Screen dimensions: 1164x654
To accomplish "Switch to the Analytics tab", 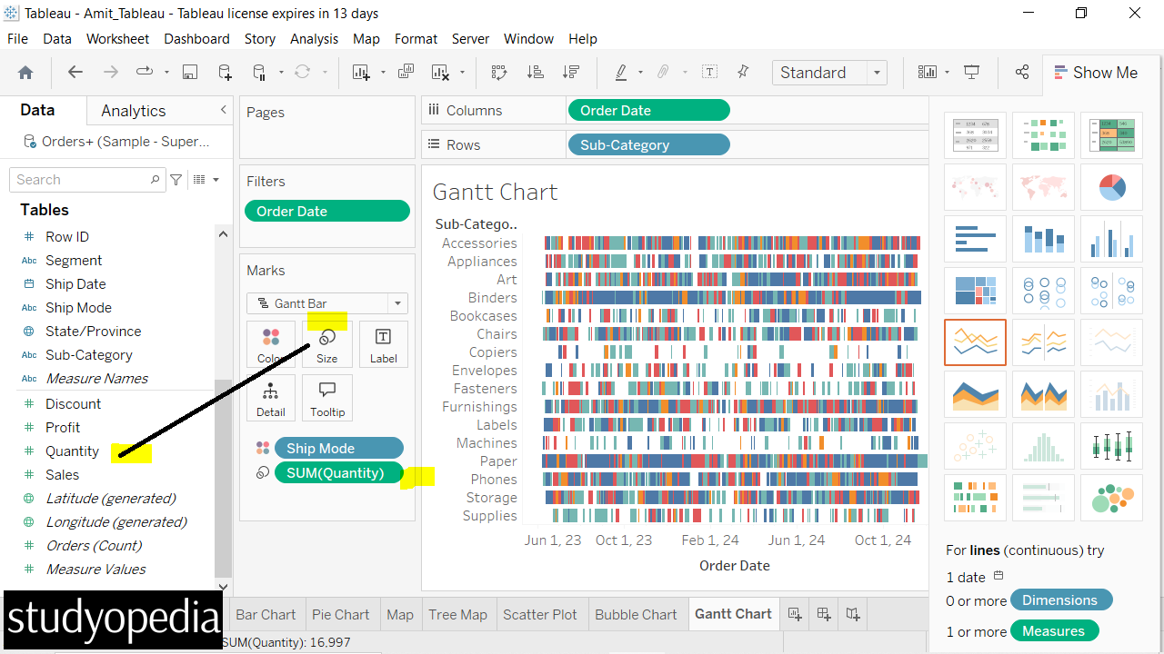I will (x=134, y=111).
